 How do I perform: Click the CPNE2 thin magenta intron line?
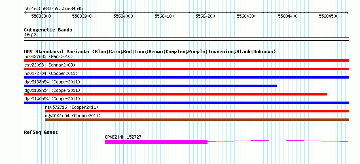[278, 141]
